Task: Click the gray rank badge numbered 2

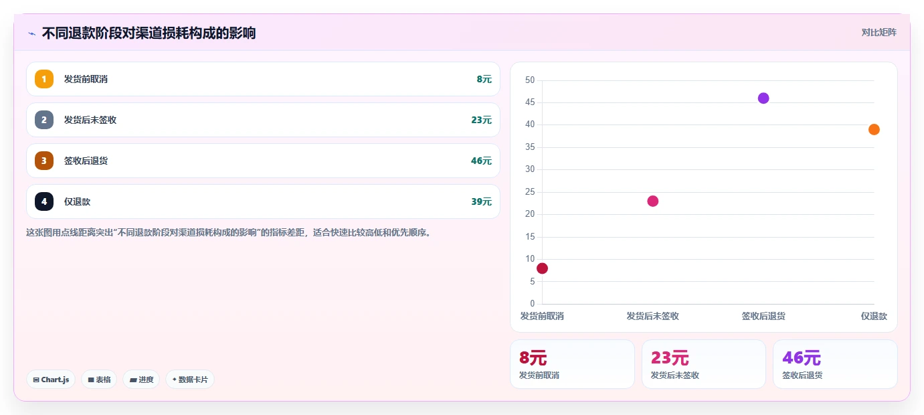Action: point(44,120)
